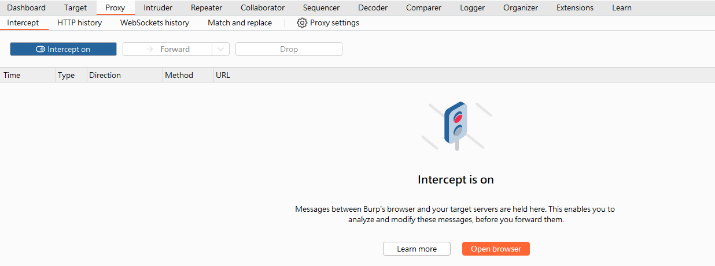Toggle the Intercept on switch

click(63, 49)
